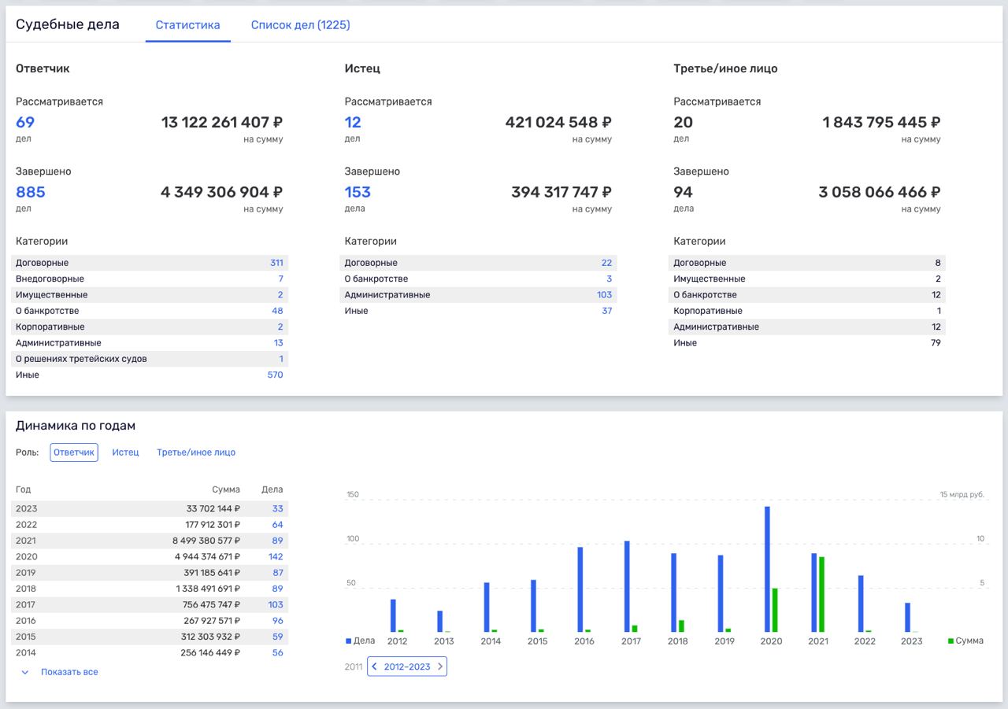Click the green Сумма legend marker
The image size is (1008, 709).
951,641
